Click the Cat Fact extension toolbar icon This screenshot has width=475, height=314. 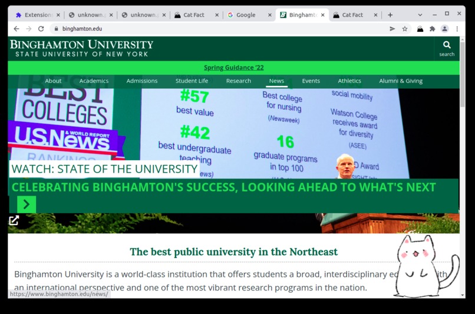tap(420, 29)
